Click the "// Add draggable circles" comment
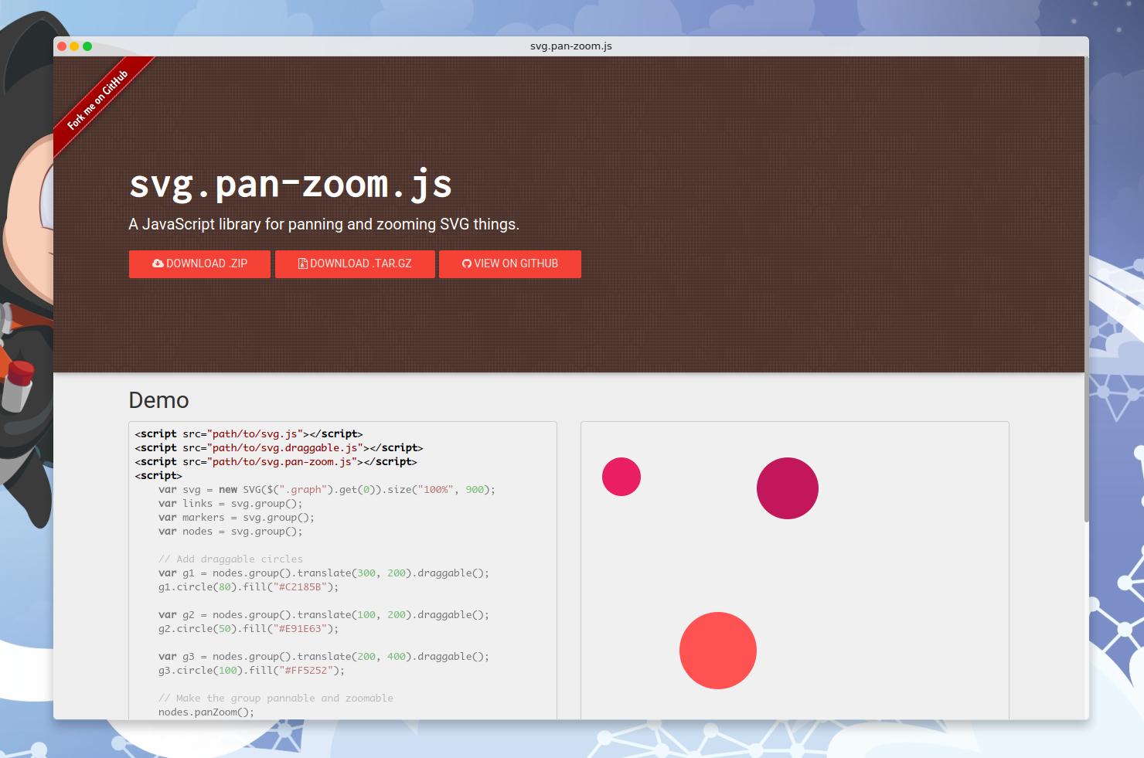This screenshot has width=1144, height=758. tap(230, 559)
